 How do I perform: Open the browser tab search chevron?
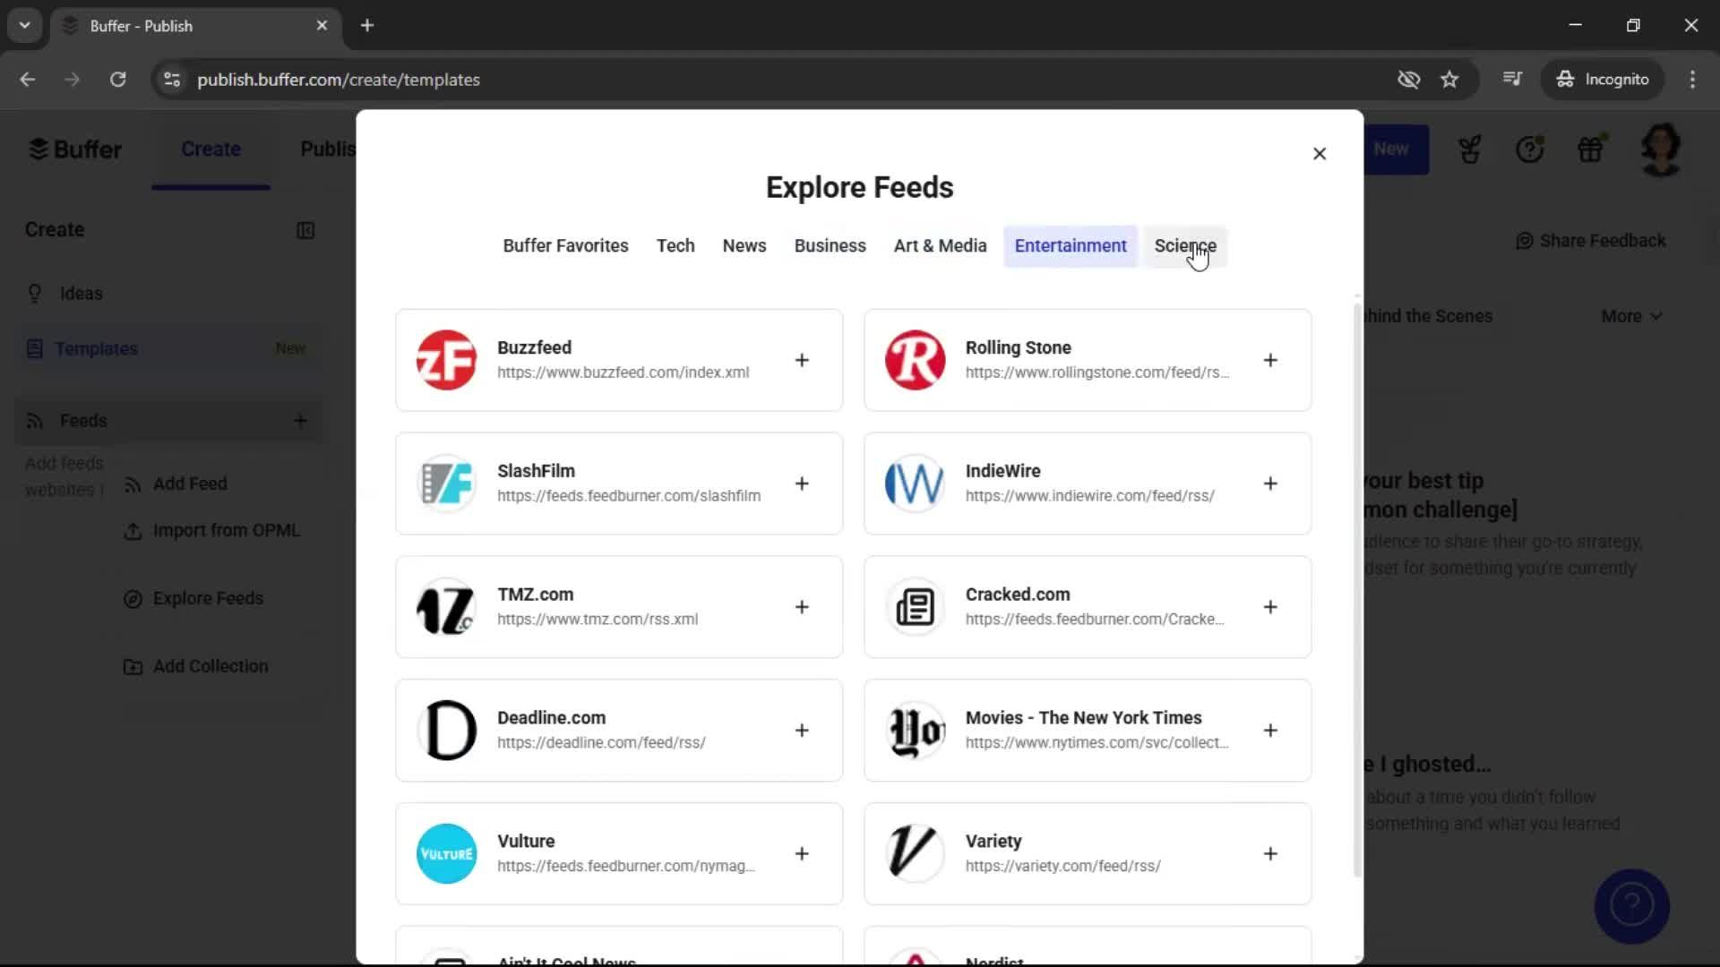[x=24, y=25]
